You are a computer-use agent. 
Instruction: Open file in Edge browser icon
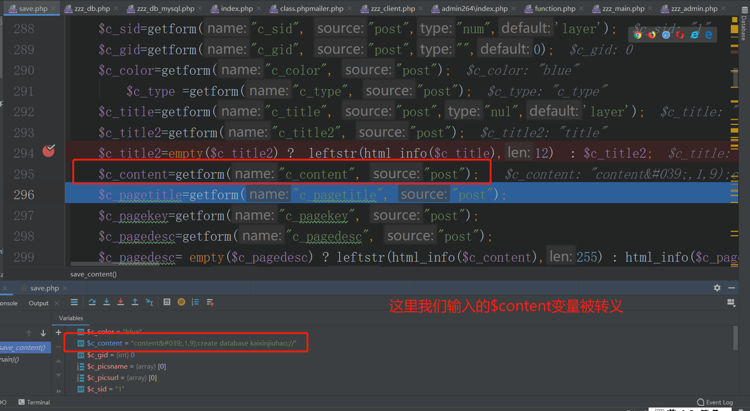tap(709, 35)
